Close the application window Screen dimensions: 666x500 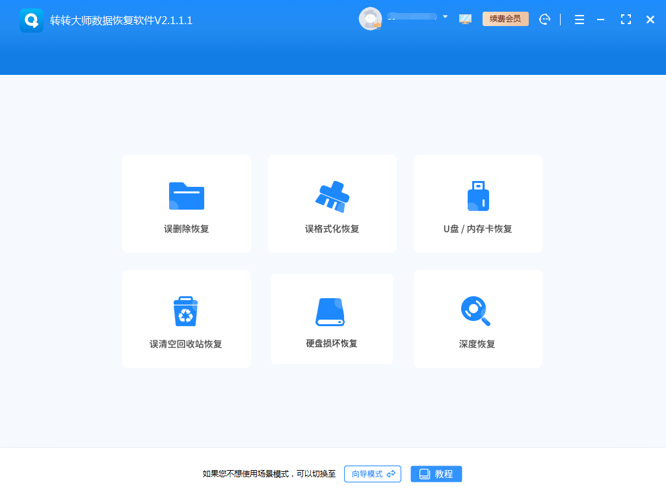pyautogui.click(x=650, y=20)
